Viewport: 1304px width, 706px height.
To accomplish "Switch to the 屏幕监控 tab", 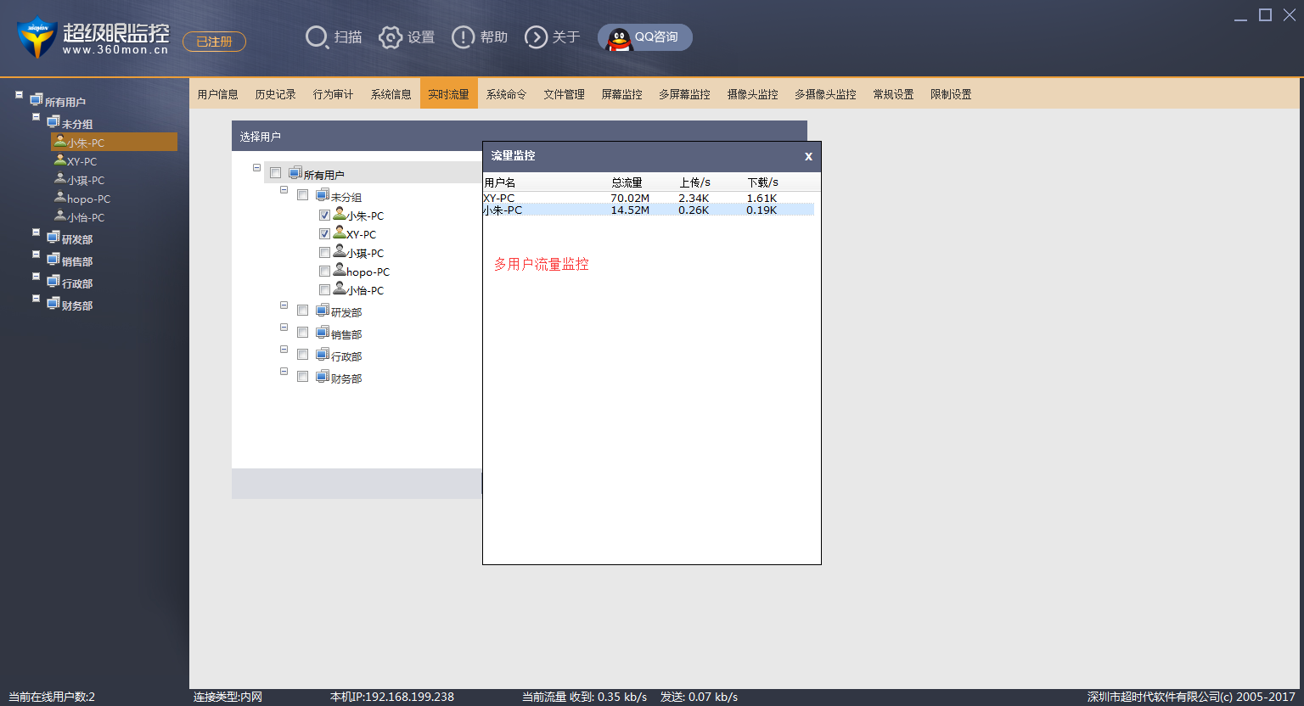I will pos(621,94).
